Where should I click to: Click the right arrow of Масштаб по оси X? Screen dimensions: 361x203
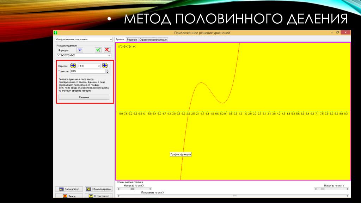click(x=150, y=189)
